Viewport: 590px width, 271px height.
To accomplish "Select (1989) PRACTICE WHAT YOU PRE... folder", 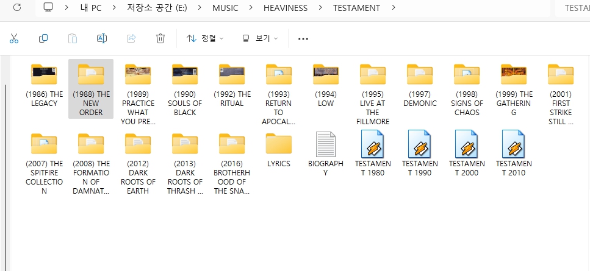I will click(138, 94).
